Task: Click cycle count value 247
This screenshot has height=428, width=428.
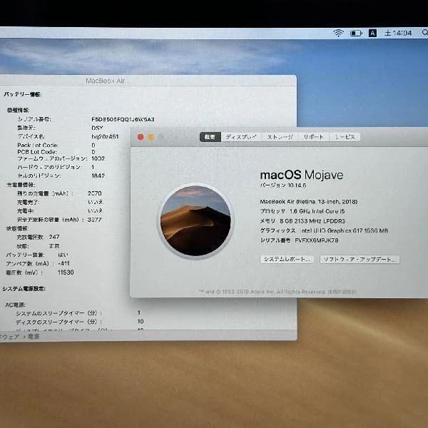Action: (x=54, y=237)
